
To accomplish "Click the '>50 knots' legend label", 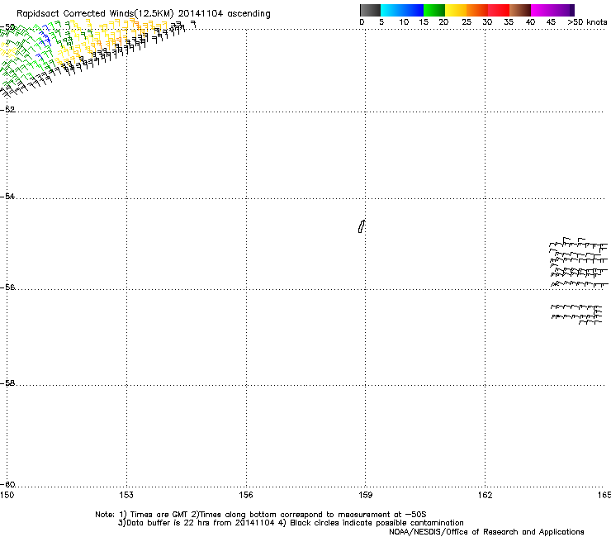I will [x=587, y=22].
